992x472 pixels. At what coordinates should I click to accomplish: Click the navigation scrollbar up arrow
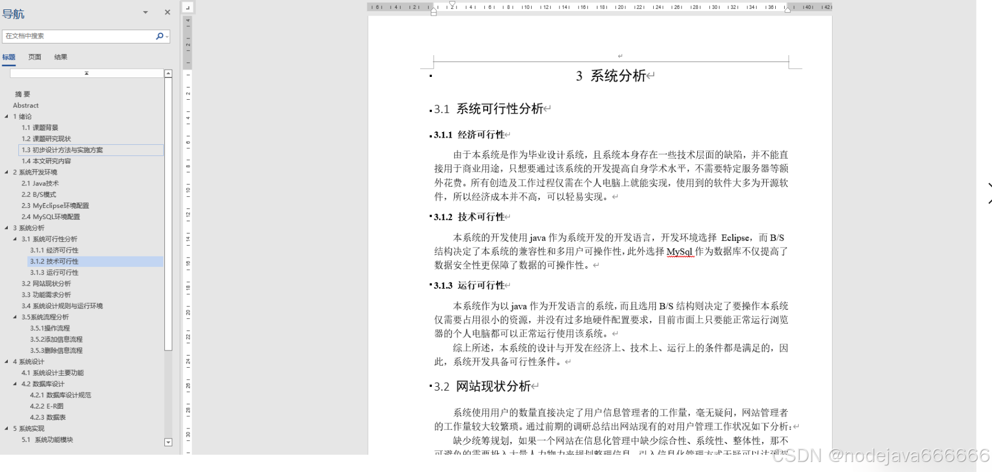coord(168,74)
